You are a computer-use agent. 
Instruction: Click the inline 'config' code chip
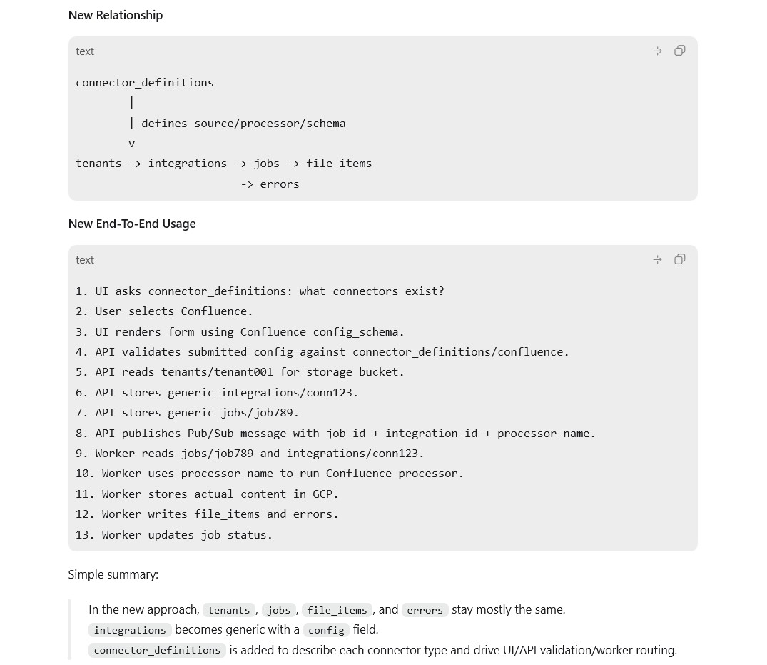[x=326, y=630]
